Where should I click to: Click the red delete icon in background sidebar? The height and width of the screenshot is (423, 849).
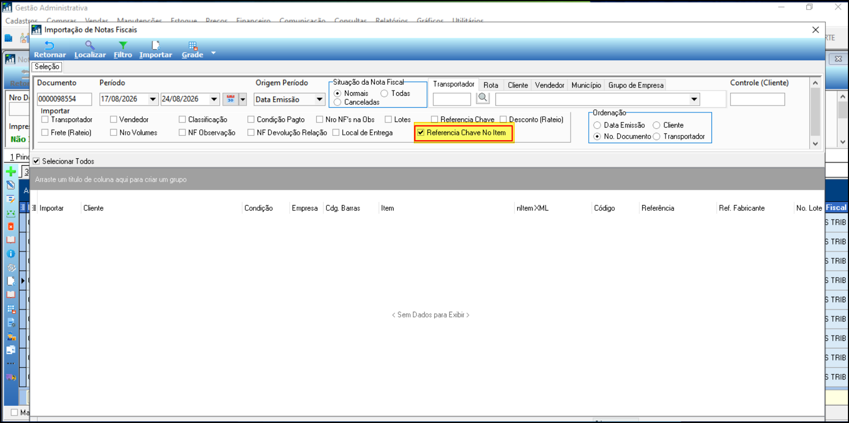pos(11,226)
